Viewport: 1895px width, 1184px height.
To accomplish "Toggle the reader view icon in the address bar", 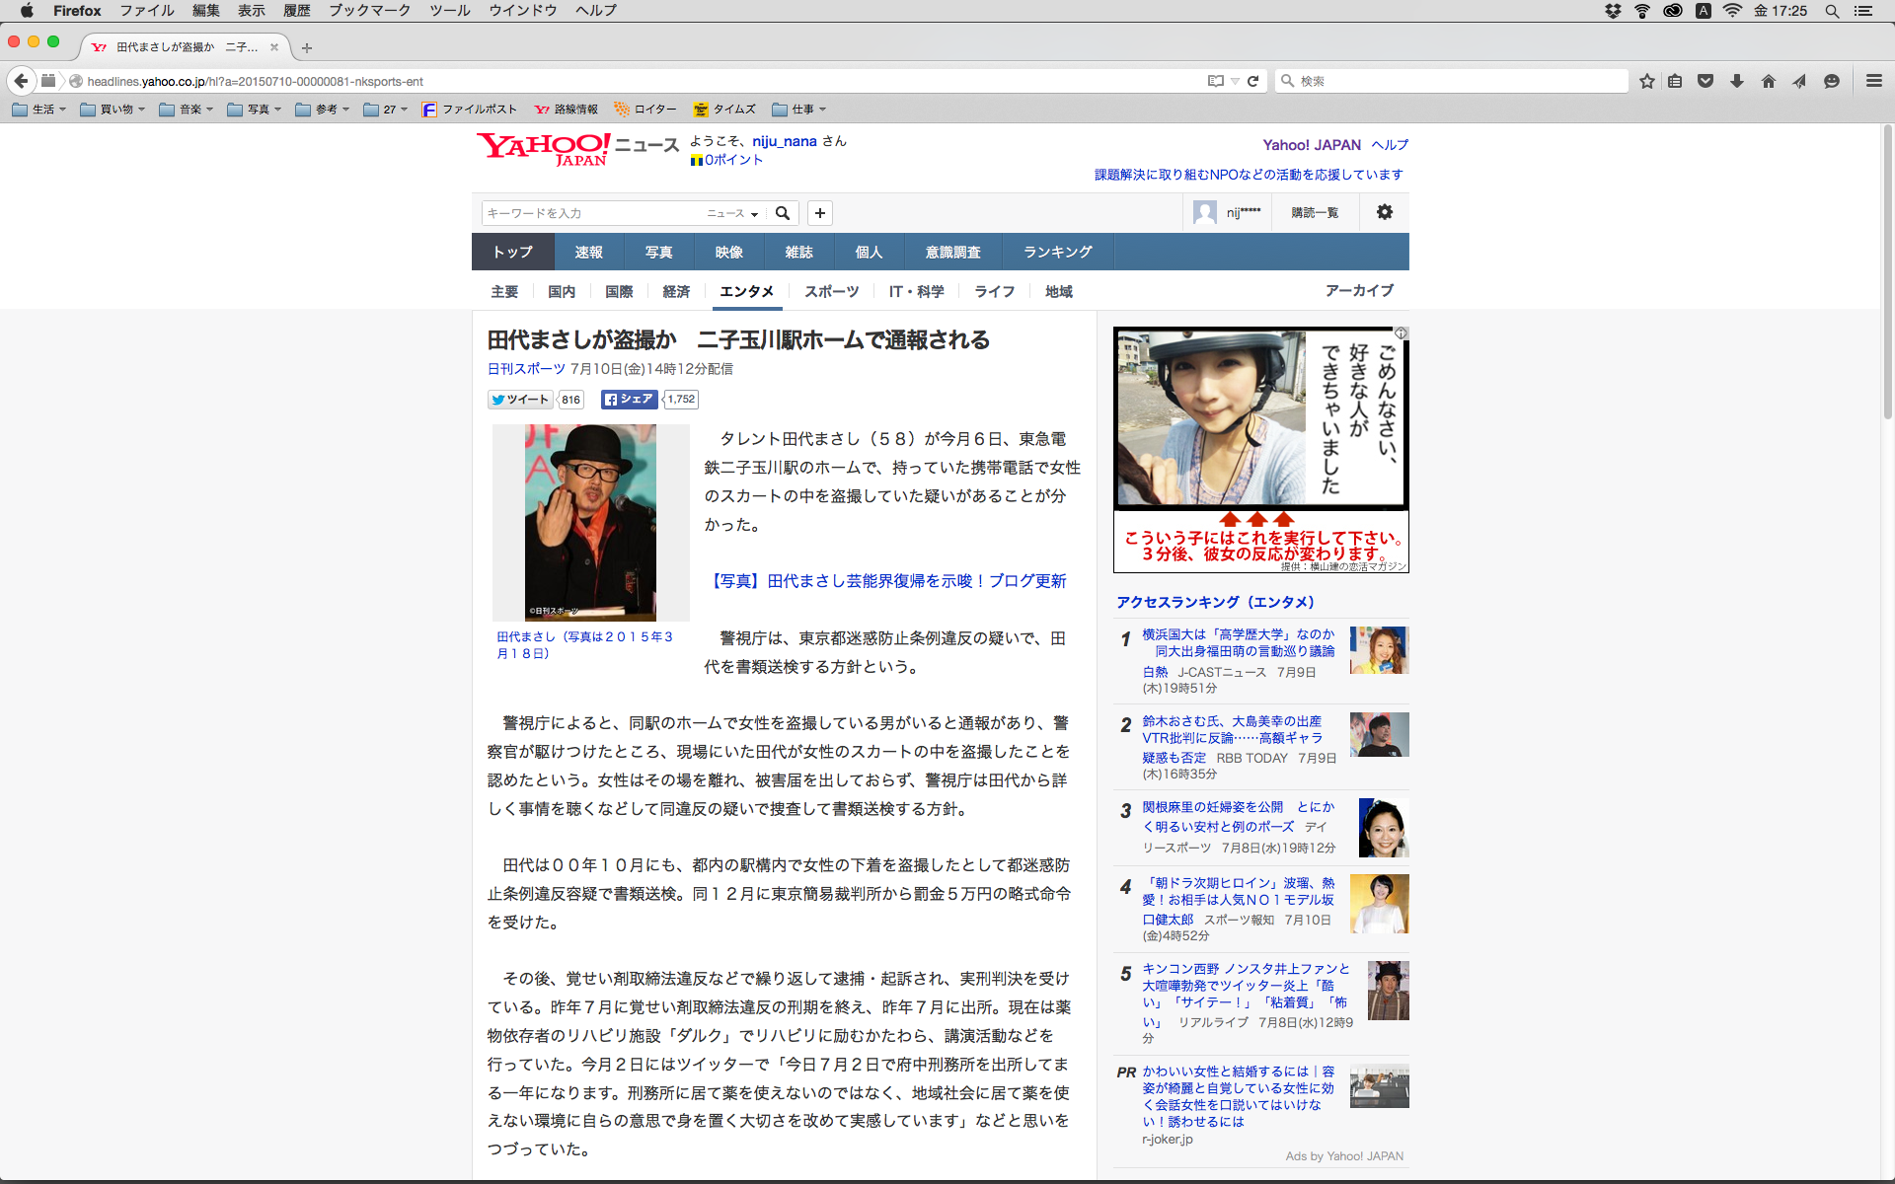I will pyautogui.click(x=1216, y=81).
